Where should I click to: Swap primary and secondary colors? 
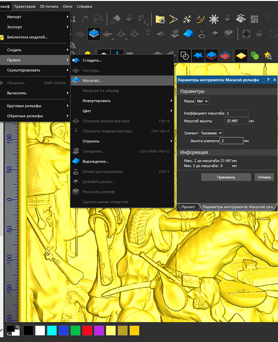[9, 334]
